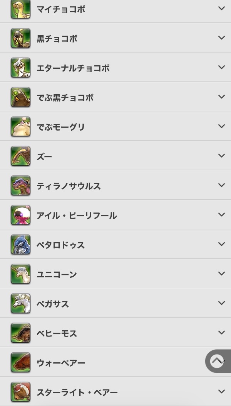The height and width of the screenshot is (406, 231).
Task: Click the ティラノサウルス mount icon
Action: [20, 186]
